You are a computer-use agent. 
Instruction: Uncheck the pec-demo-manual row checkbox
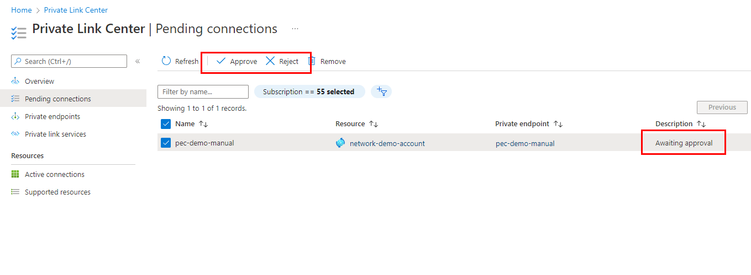coord(166,143)
